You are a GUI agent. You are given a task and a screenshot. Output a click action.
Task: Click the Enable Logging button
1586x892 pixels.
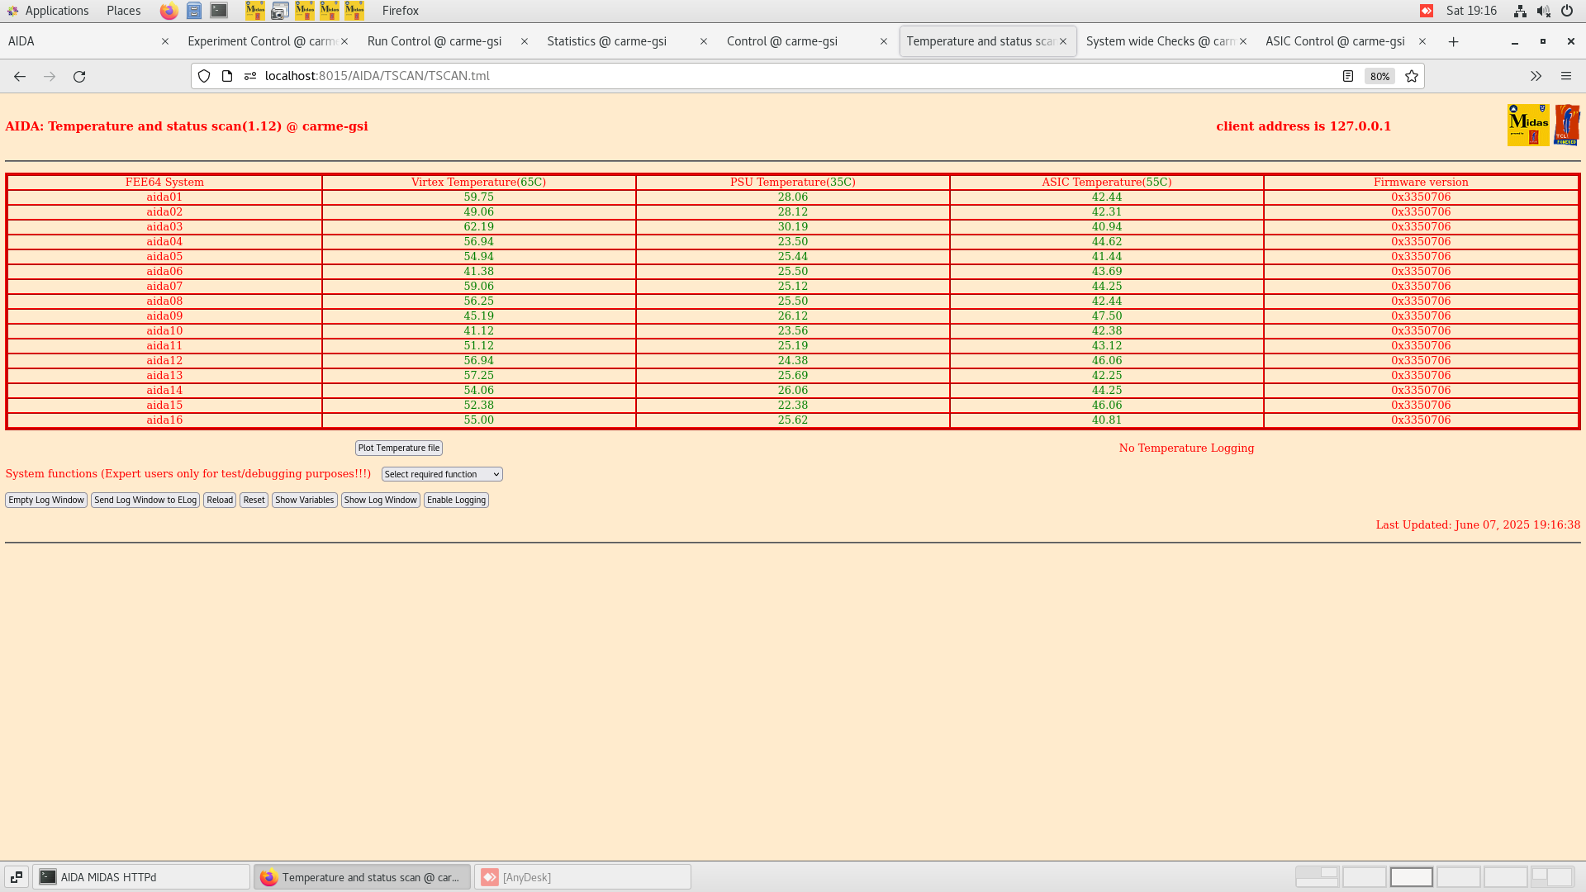click(456, 500)
